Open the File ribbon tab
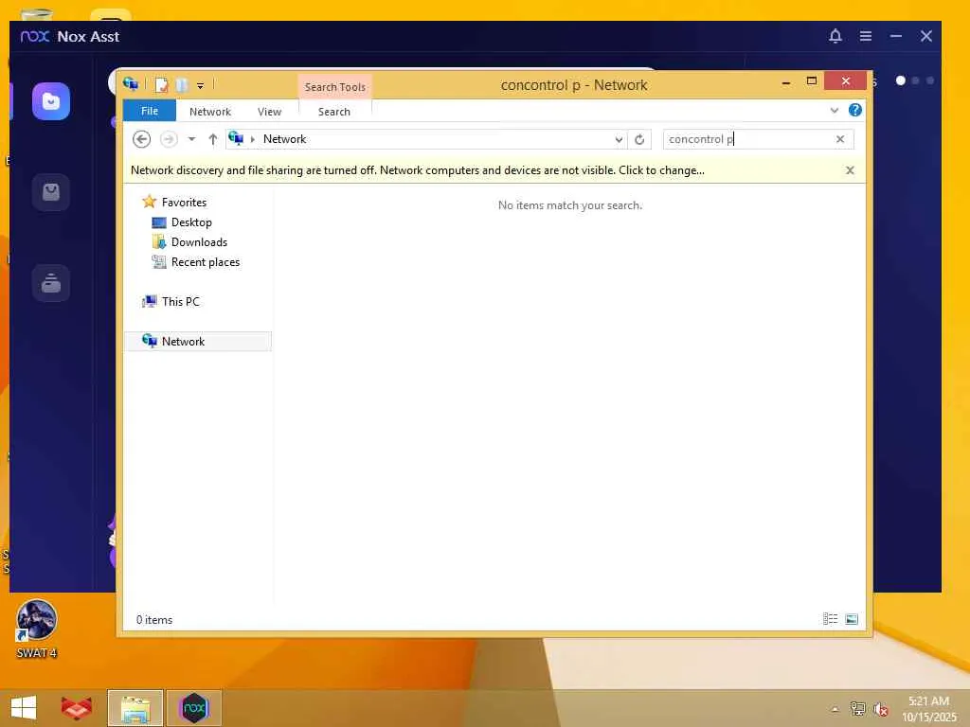This screenshot has height=727, width=970. [x=149, y=111]
